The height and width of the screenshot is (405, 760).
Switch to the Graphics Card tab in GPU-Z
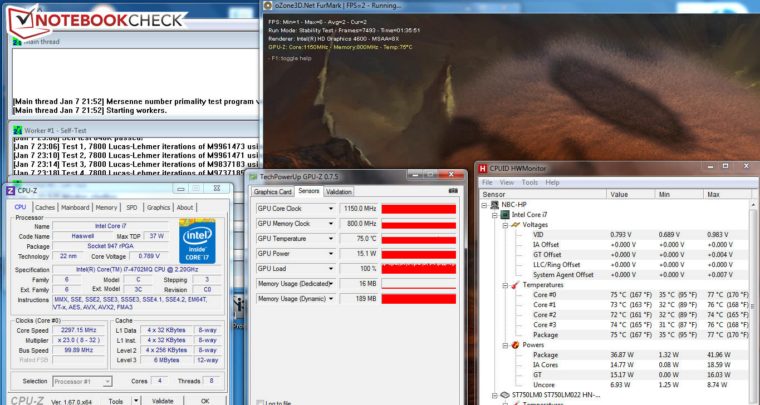[273, 192]
